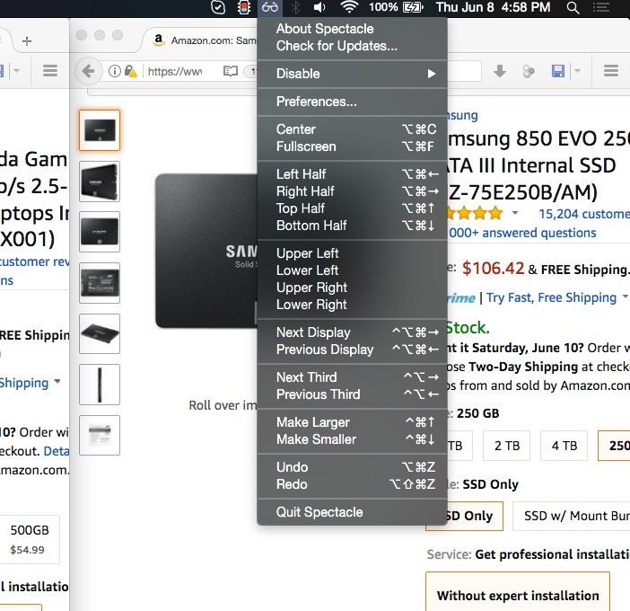
Task: Choose Previous Display
Action: (352, 350)
